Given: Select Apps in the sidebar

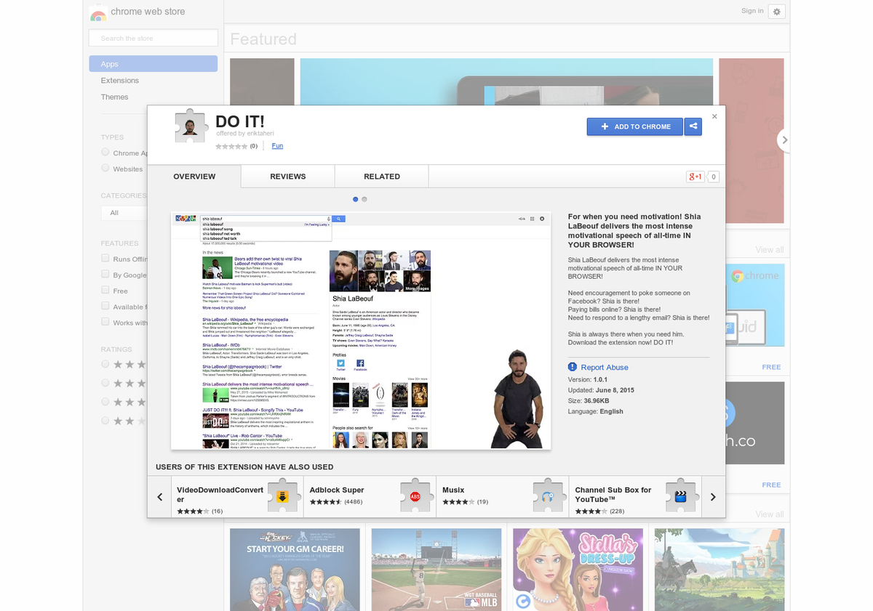Looking at the screenshot, I should point(154,64).
